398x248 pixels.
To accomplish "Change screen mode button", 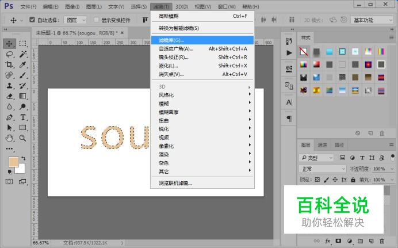I will click(22, 182).
